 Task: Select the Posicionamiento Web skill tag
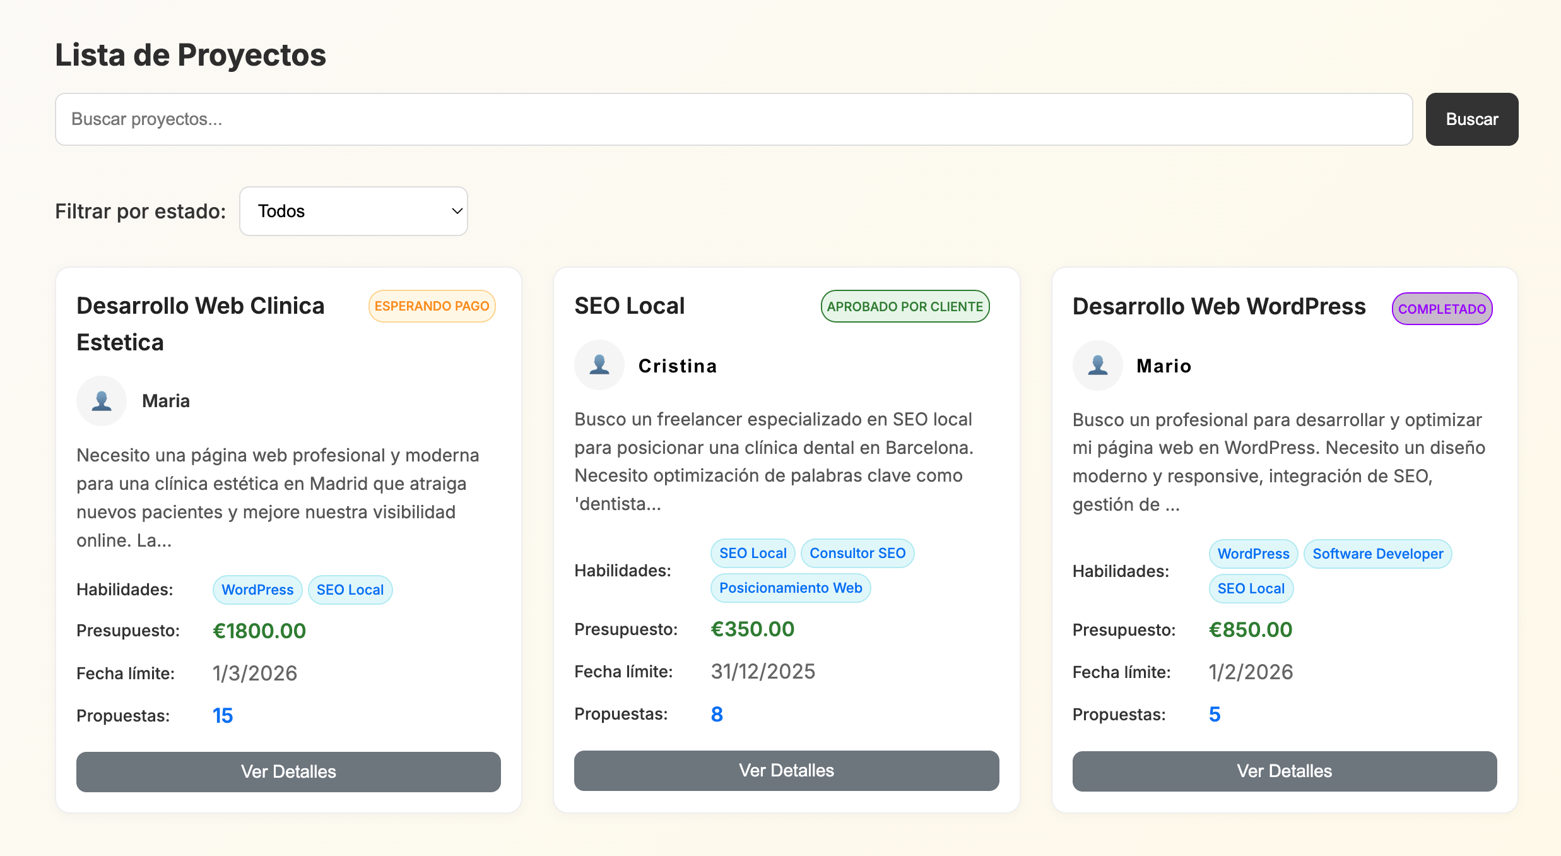[790, 588]
